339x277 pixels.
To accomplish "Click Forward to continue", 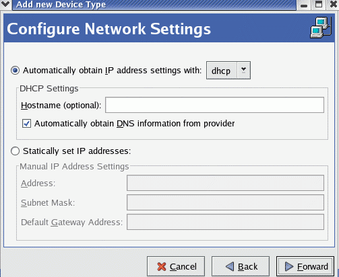I will tap(305, 266).
